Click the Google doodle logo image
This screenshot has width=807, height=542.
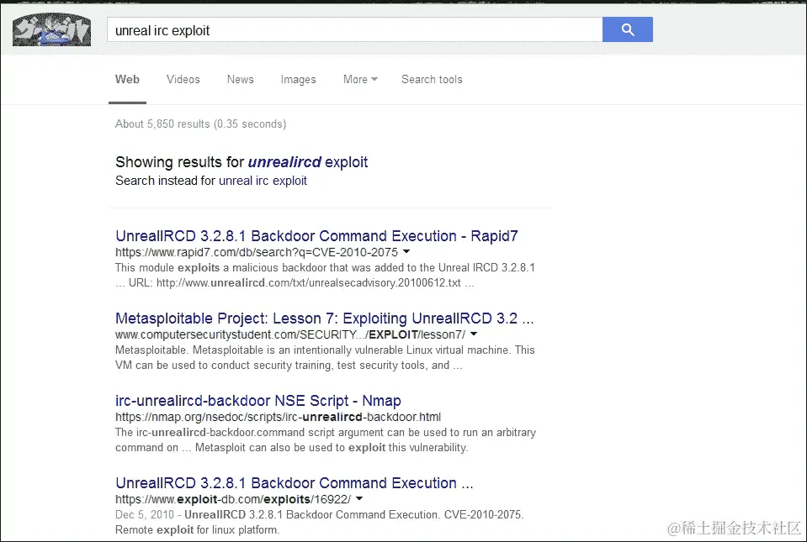51,29
